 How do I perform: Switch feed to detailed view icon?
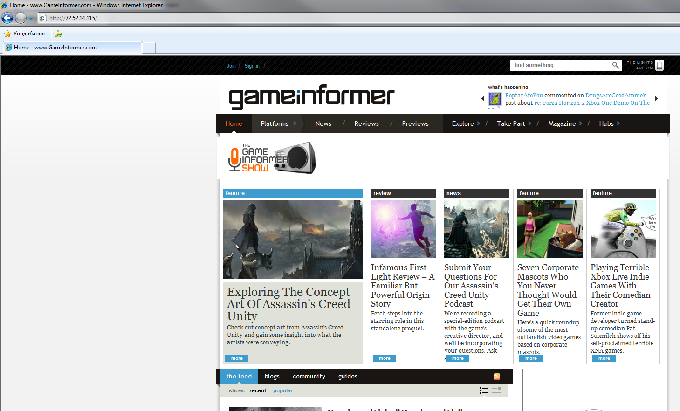pyautogui.click(x=496, y=390)
